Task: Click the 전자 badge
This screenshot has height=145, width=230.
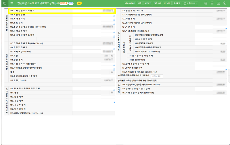Action: [x=71, y=3]
